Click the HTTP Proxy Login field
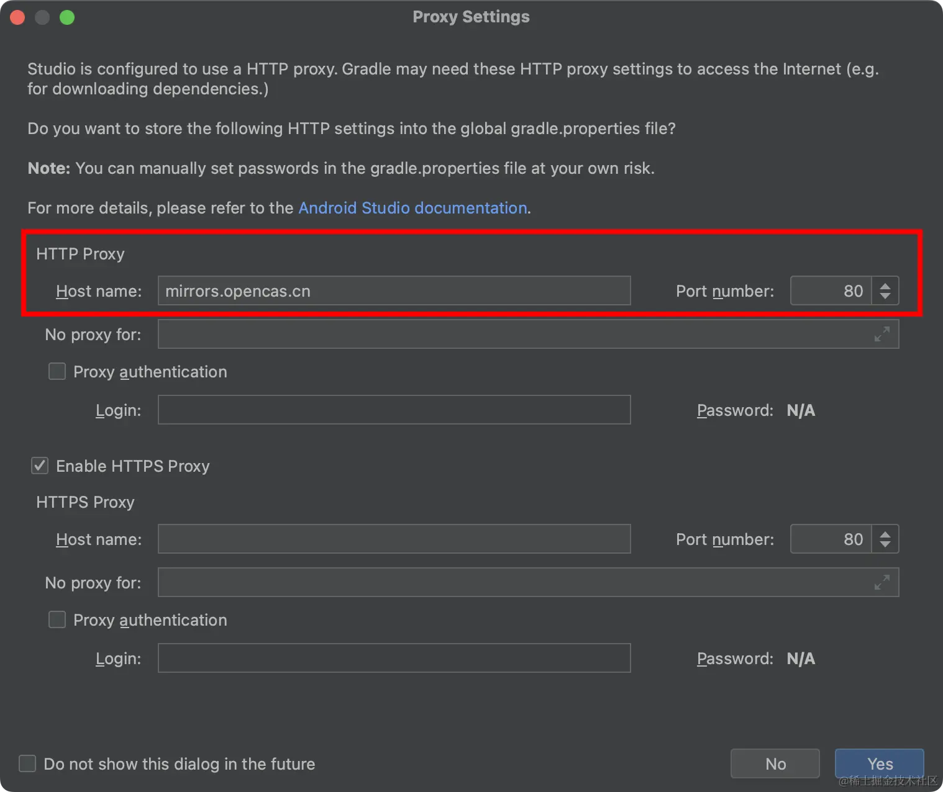The height and width of the screenshot is (792, 943). [394, 410]
